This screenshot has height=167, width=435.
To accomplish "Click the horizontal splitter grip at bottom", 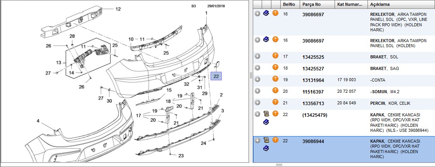I will tap(279, 165).
